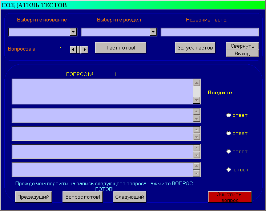Click the 'Тест готов!' button
This screenshot has height=211, width=266.
[x=121, y=48]
